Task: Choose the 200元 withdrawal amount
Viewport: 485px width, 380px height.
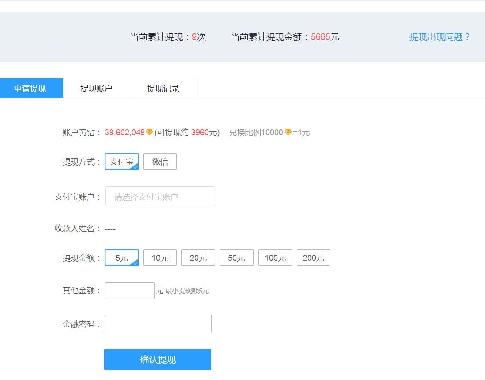Action: click(x=313, y=258)
